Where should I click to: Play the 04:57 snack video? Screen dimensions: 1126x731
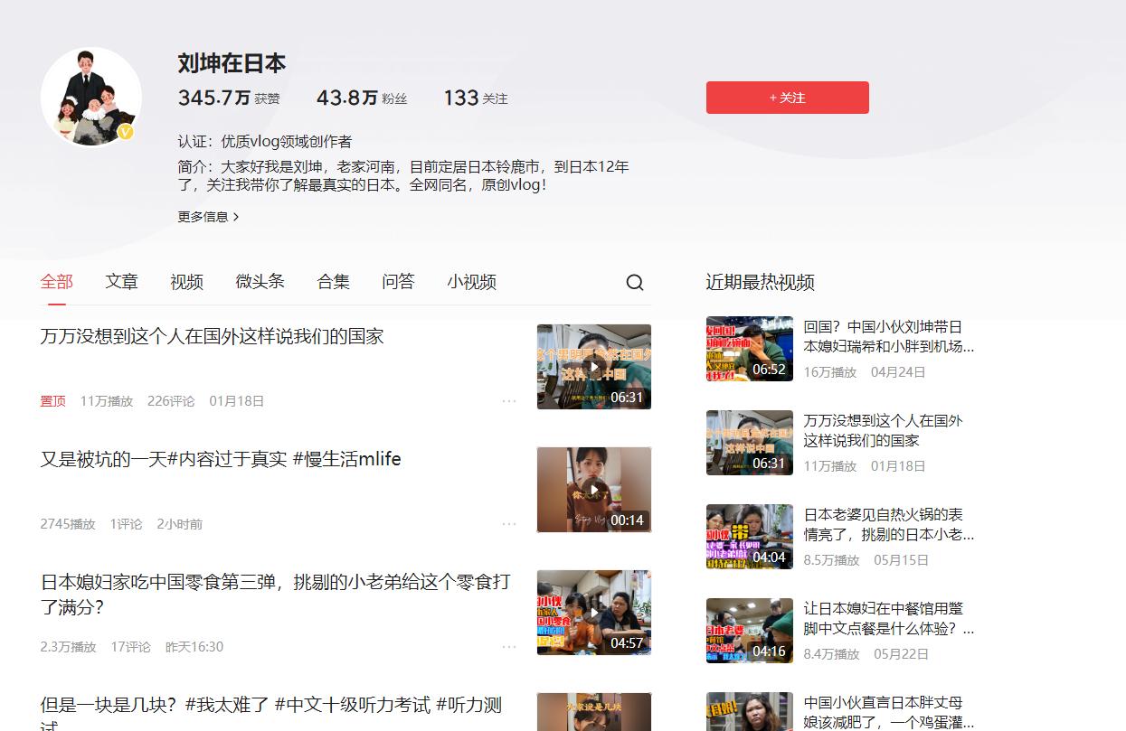point(593,613)
